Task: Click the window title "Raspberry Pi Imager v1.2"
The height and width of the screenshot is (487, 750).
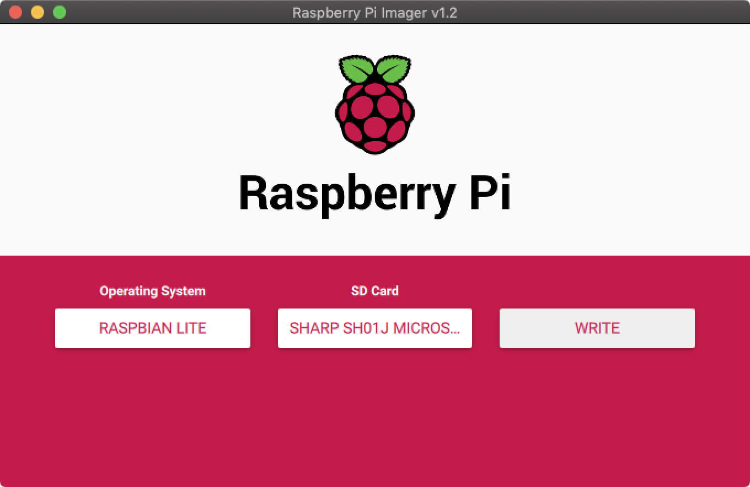Action: click(375, 12)
